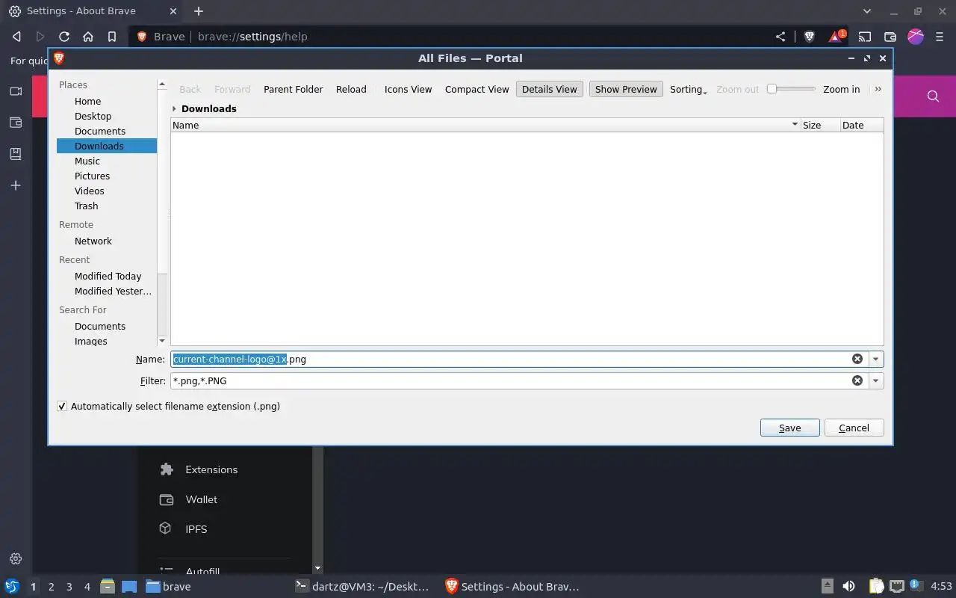Clear the Name field with its X icon
Image resolution: width=956 pixels, height=598 pixels.
[857, 359]
